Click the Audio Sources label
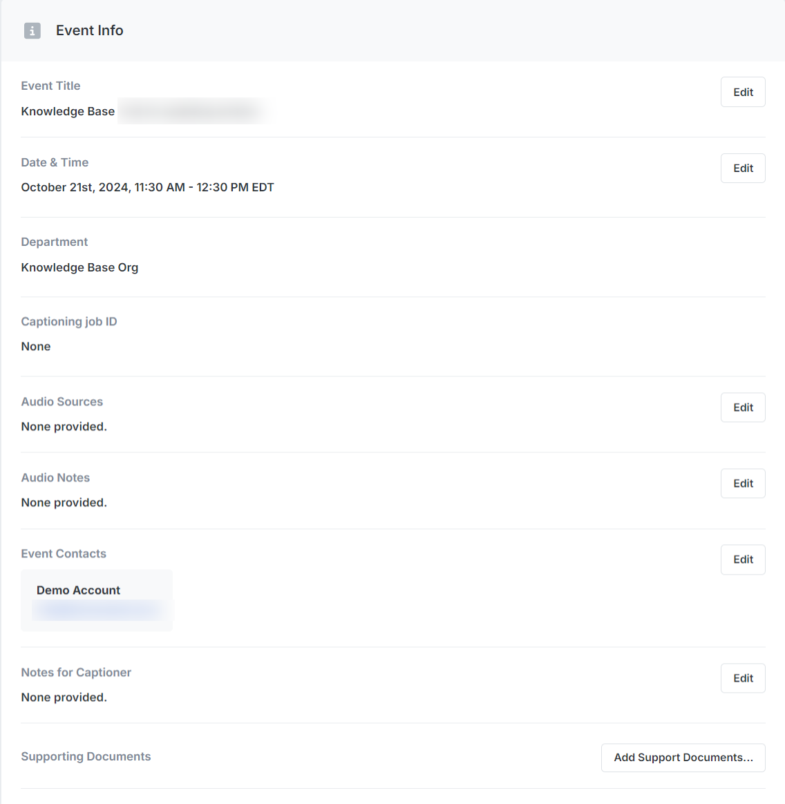Image resolution: width=785 pixels, height=804 pixels. pyautogui.click(x=62, y=401)
